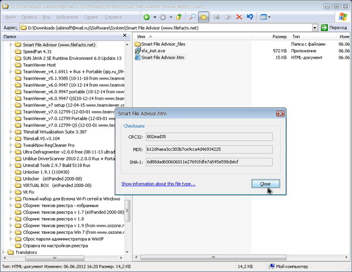This screenshot has height=272, width=352.
Task: Open the Views toolbar button
Action: pos(263,17)
